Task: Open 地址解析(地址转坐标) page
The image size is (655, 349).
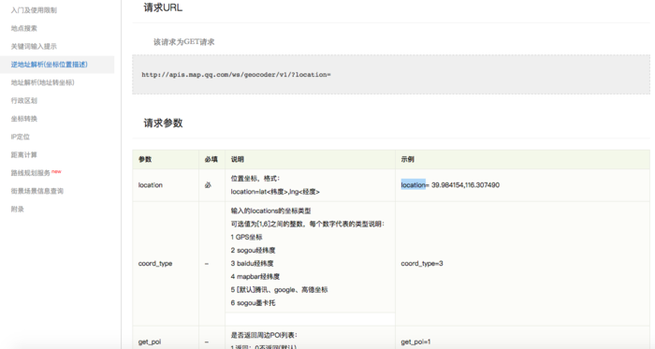Action: (43, 82)
